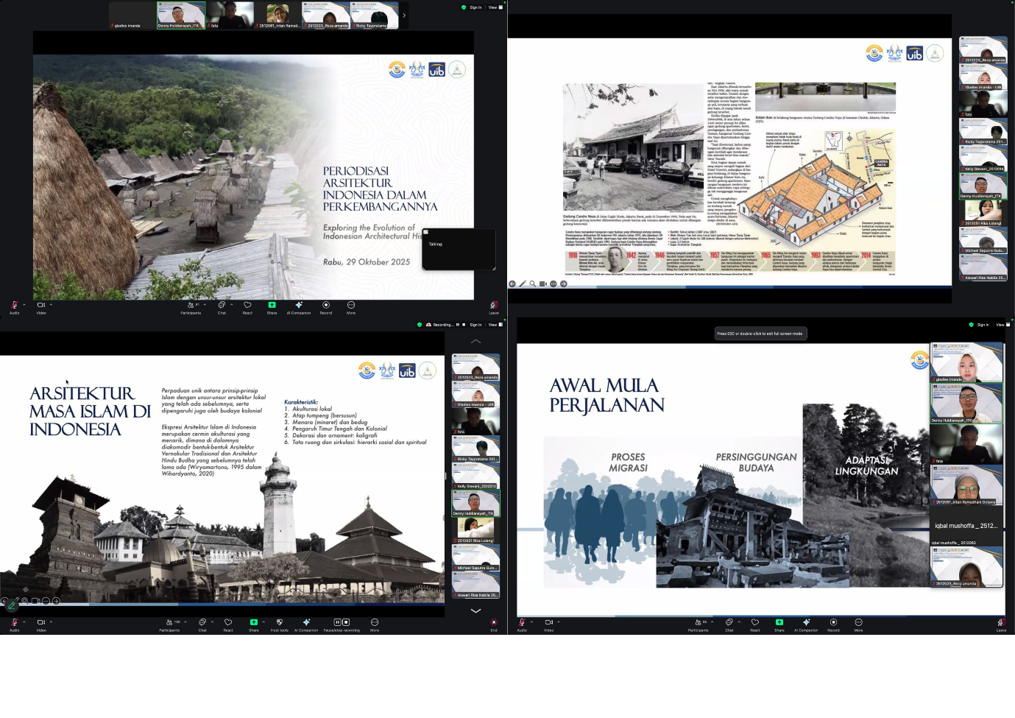
Task: Turn on Video below Awal Mula Perjalanan slide
Action: click(x=548, y=622)
